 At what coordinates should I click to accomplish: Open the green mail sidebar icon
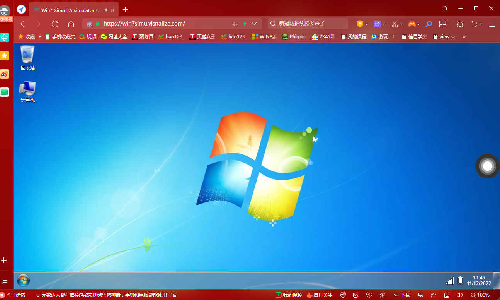click(x=4, y=92)
